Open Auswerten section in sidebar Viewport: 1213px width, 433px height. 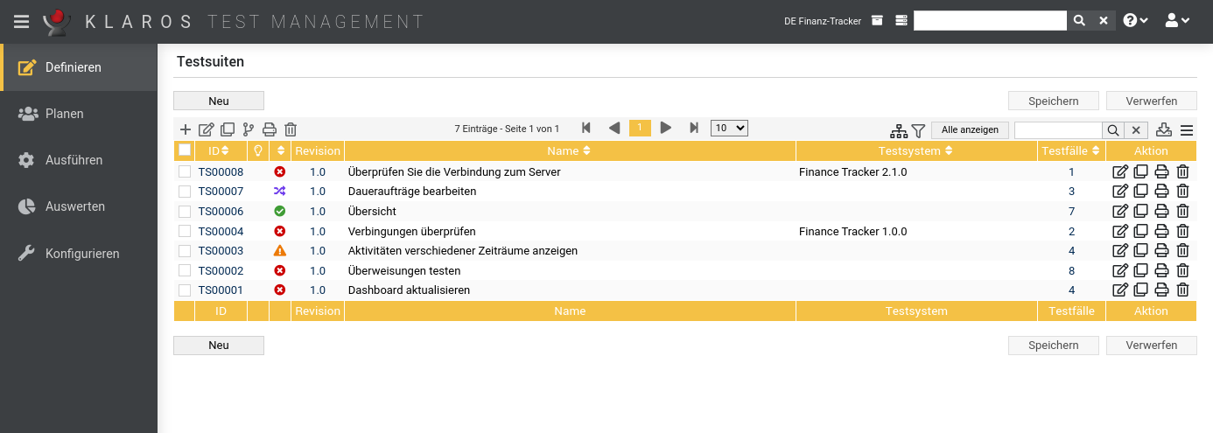pos(79,206)
